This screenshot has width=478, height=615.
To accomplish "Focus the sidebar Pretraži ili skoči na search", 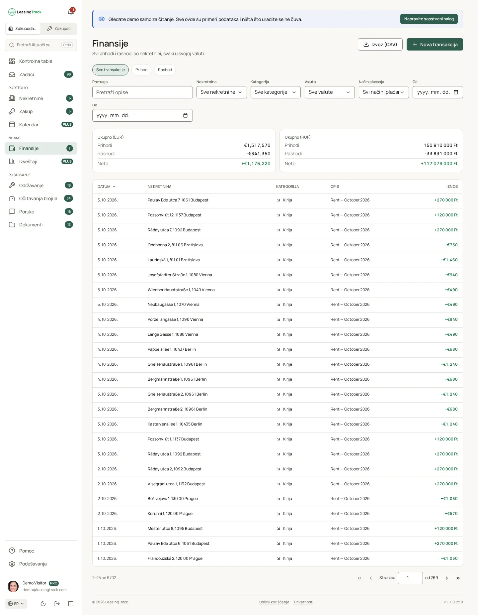I will tap(41, 45).
